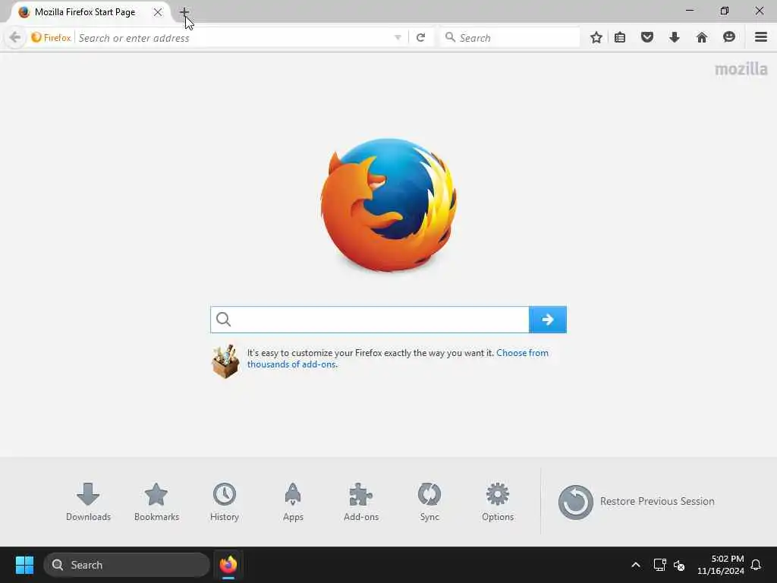The image size is (777, 583).
Task: Open the downloads arrow in toolbar
Action: (674, 37)
